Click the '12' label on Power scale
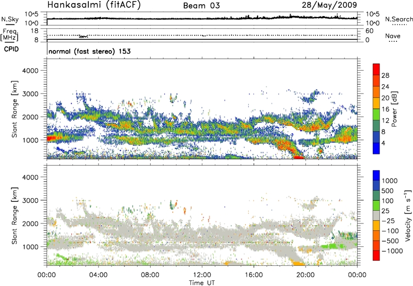 [385, 121]
